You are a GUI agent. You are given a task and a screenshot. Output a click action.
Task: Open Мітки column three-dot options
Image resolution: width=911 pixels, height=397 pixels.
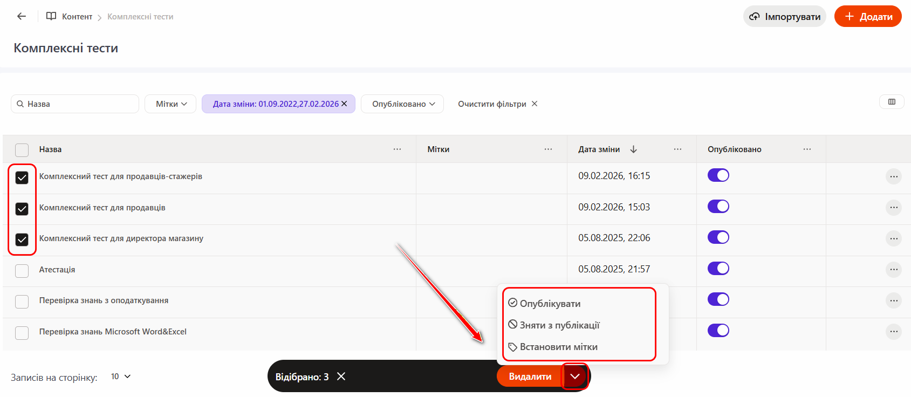tap(548, 149)
